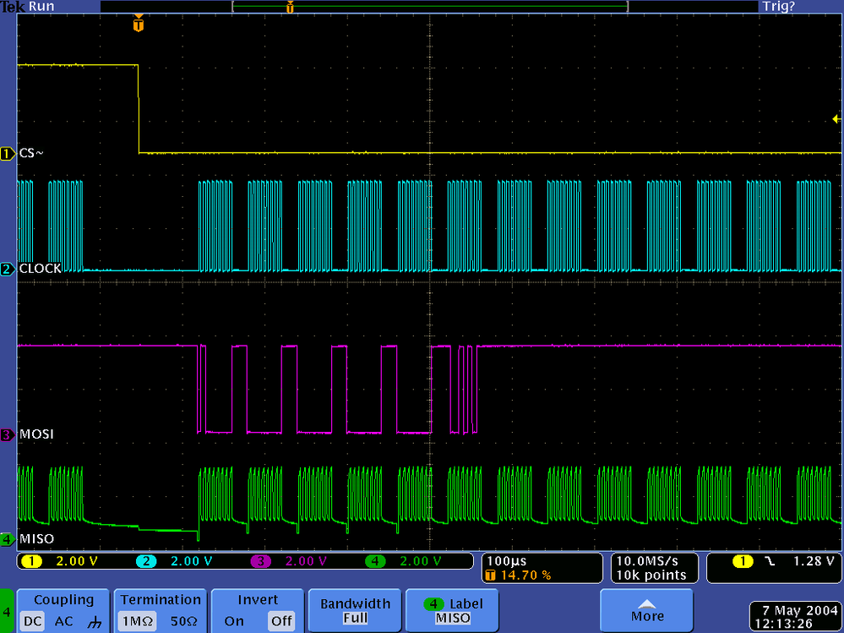Screen dimensions: 844x633
Task: Click the MOSI waveform label
Action: (x=36, y=434)
